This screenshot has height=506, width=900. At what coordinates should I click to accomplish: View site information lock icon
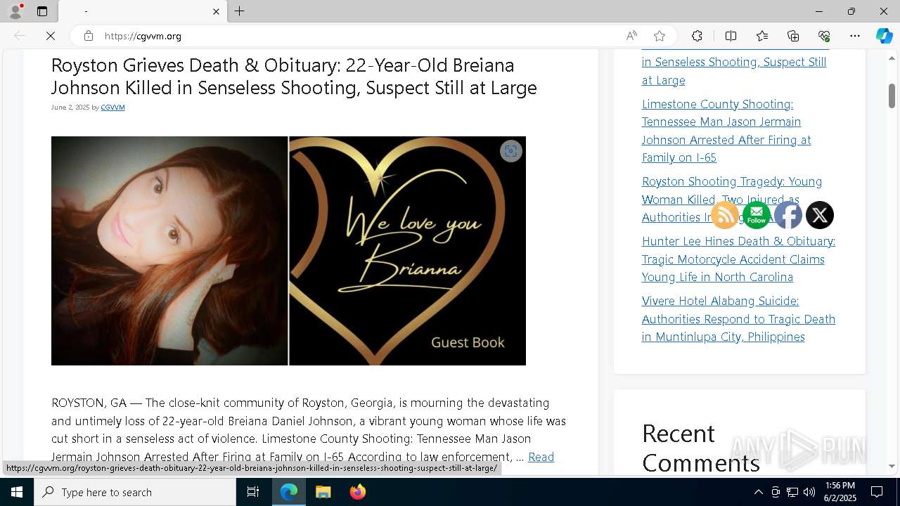click(x=89, y=36)
